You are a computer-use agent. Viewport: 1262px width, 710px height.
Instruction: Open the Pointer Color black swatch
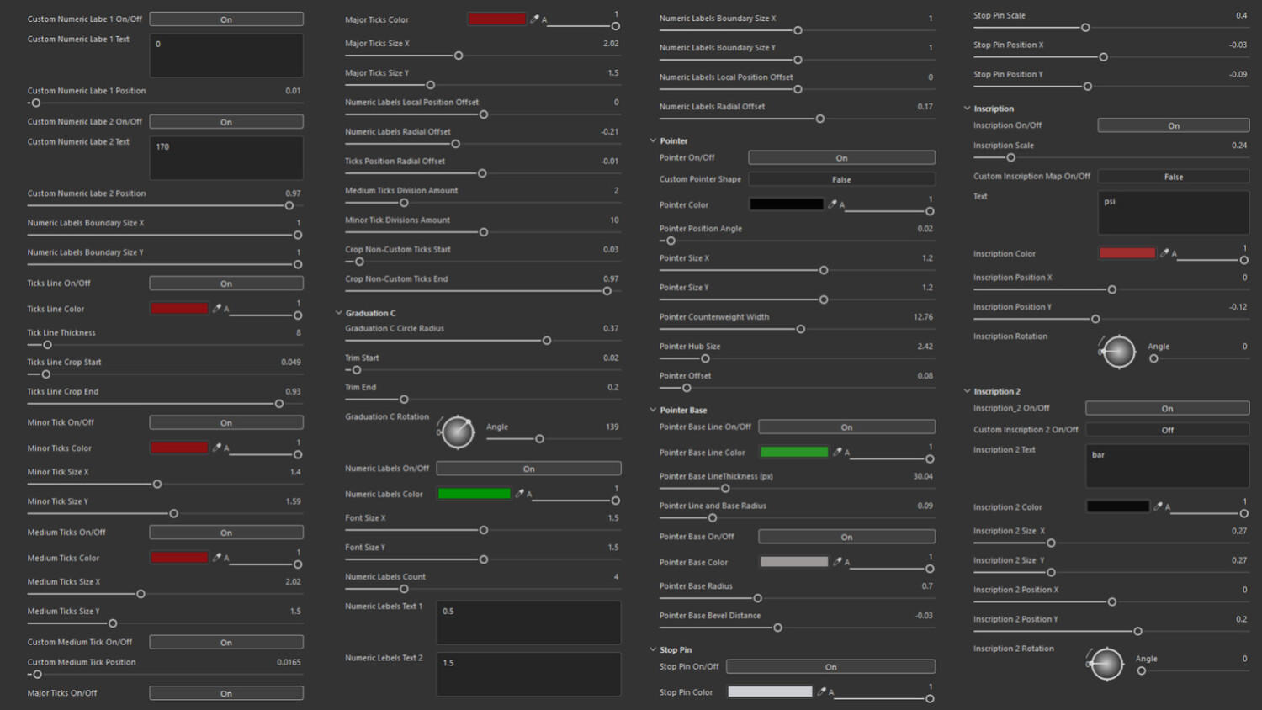point(787,204)
